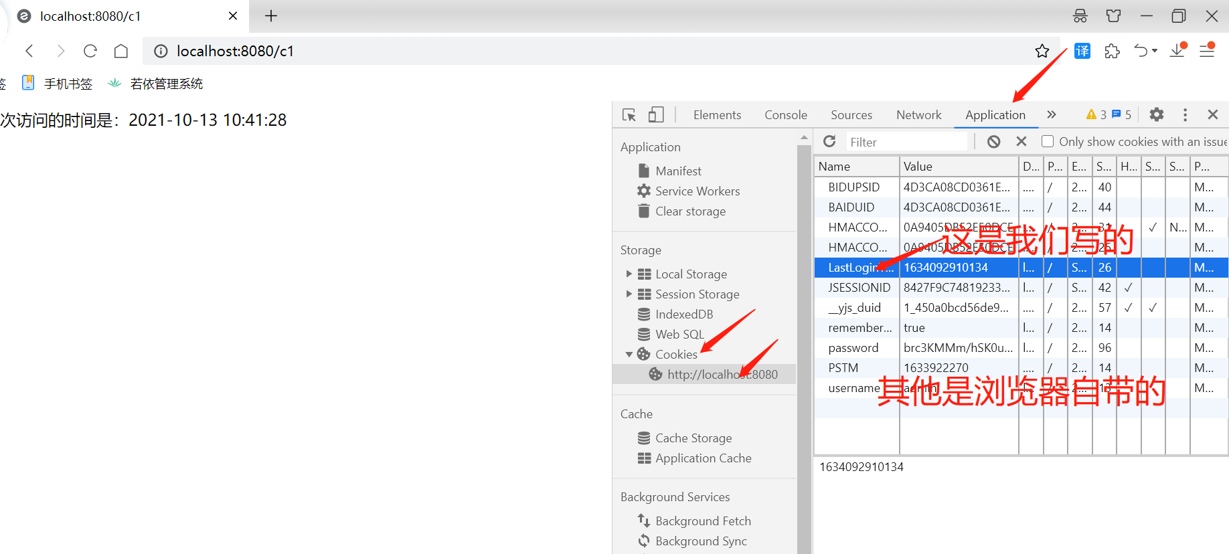Viewport: 1229px width, 554px height.
Task: Activate the inspect element picker icon
Action: [x=629, y=115]
